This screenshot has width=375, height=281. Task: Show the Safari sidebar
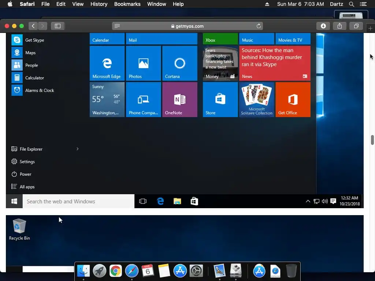(x=57, y=26)
